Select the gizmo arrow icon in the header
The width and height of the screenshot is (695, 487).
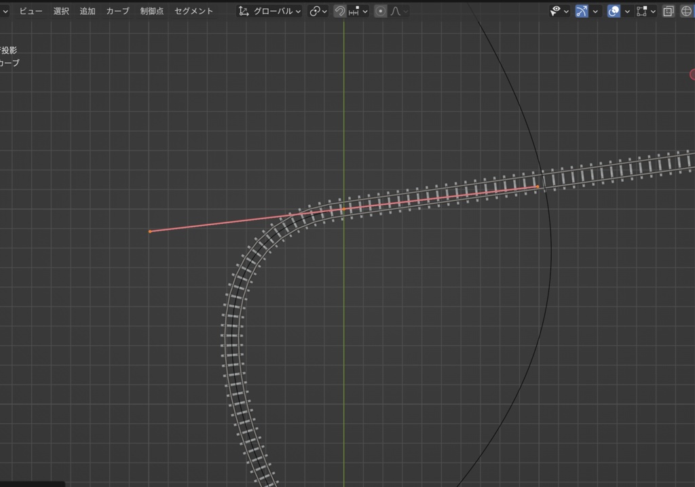tap(582, 11)
